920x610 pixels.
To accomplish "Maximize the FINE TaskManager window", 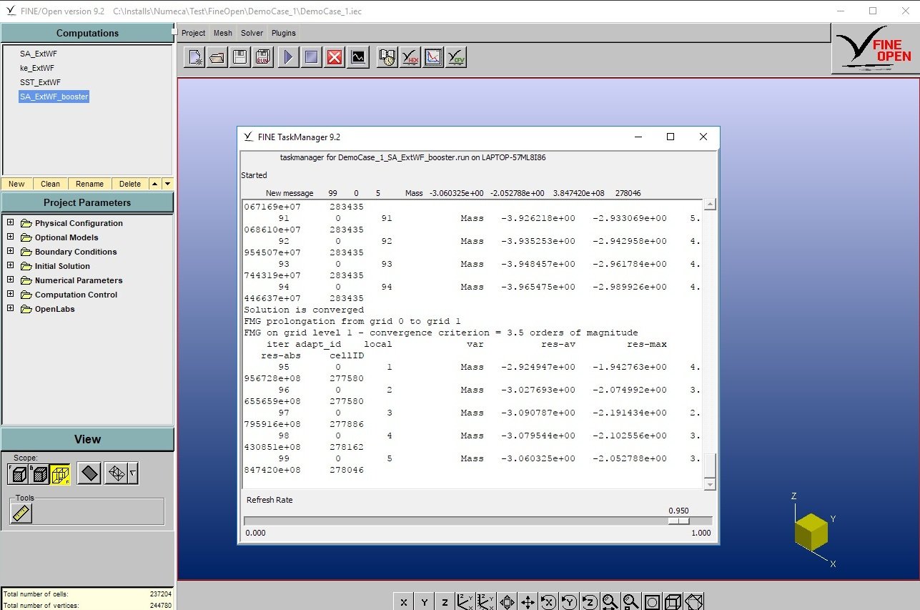I will point(671,137).
